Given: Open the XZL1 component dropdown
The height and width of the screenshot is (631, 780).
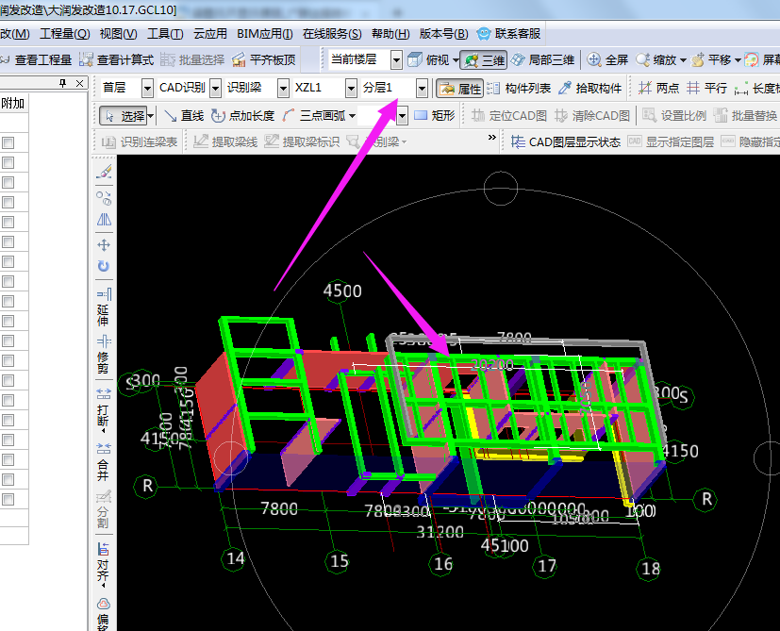Looking at the screenshot, I should pos(351,89).
